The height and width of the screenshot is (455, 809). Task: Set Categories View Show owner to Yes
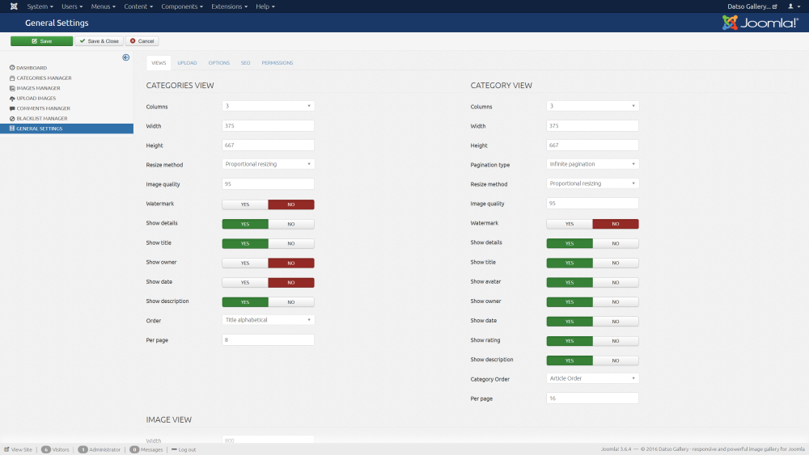tap(245, 263)
